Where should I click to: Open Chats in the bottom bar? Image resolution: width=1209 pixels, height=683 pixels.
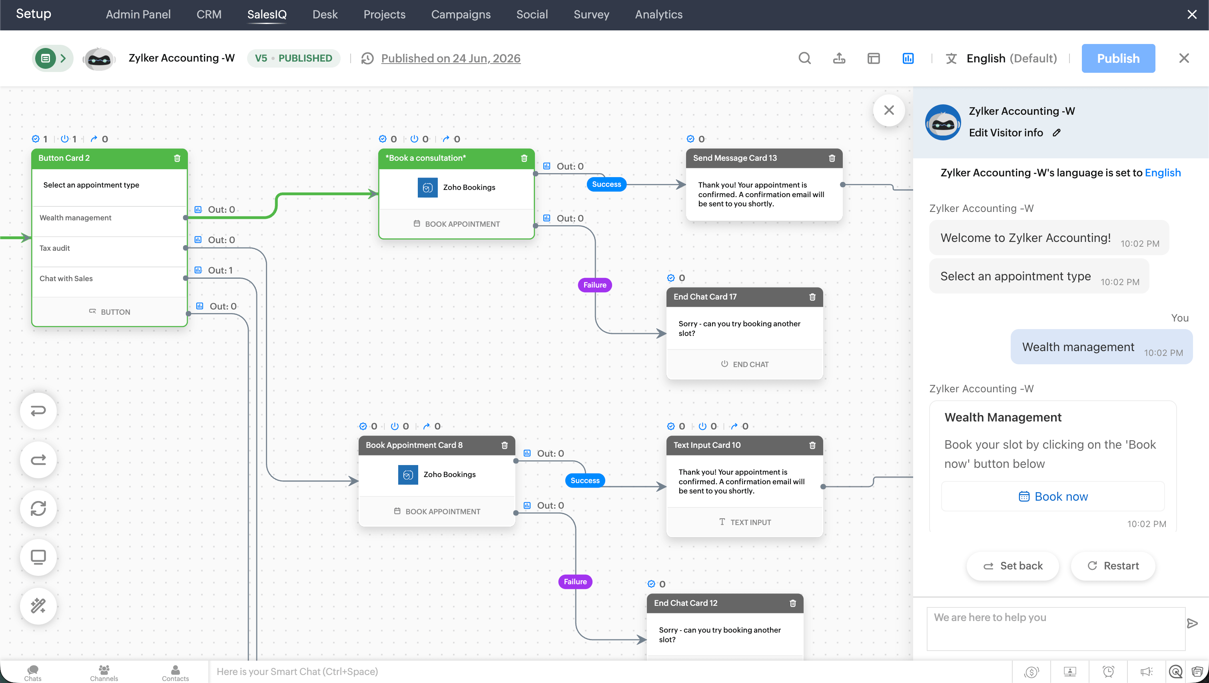(32, 673)
